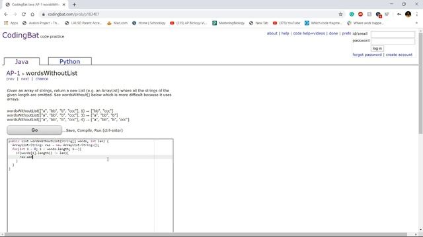Open the Home Schoology bookmark
The height and width of the screenshot is (237, 423).
tap(149, 23)
